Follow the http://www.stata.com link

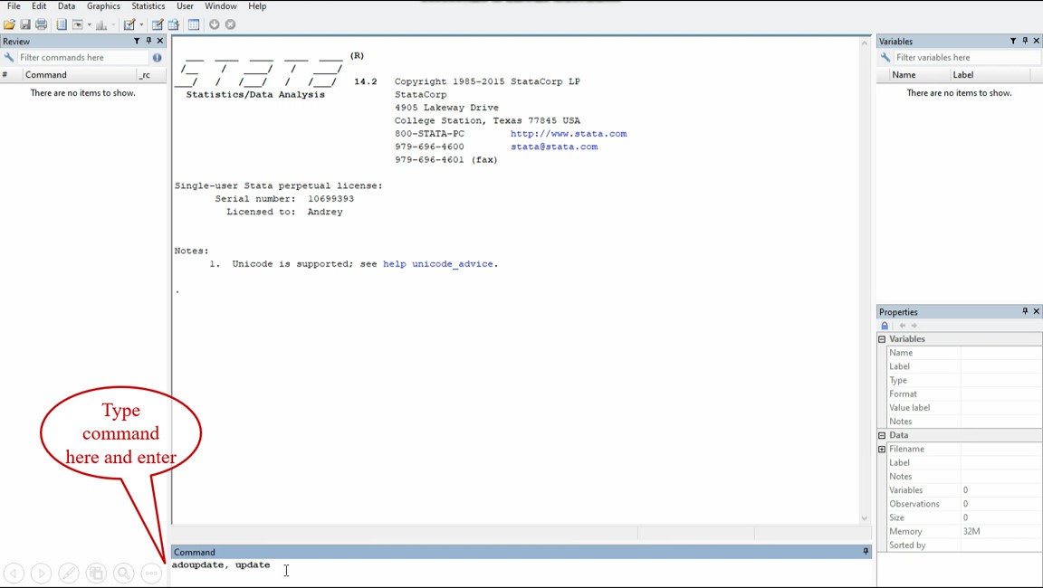pyautogui.click(x=569, y=134)
